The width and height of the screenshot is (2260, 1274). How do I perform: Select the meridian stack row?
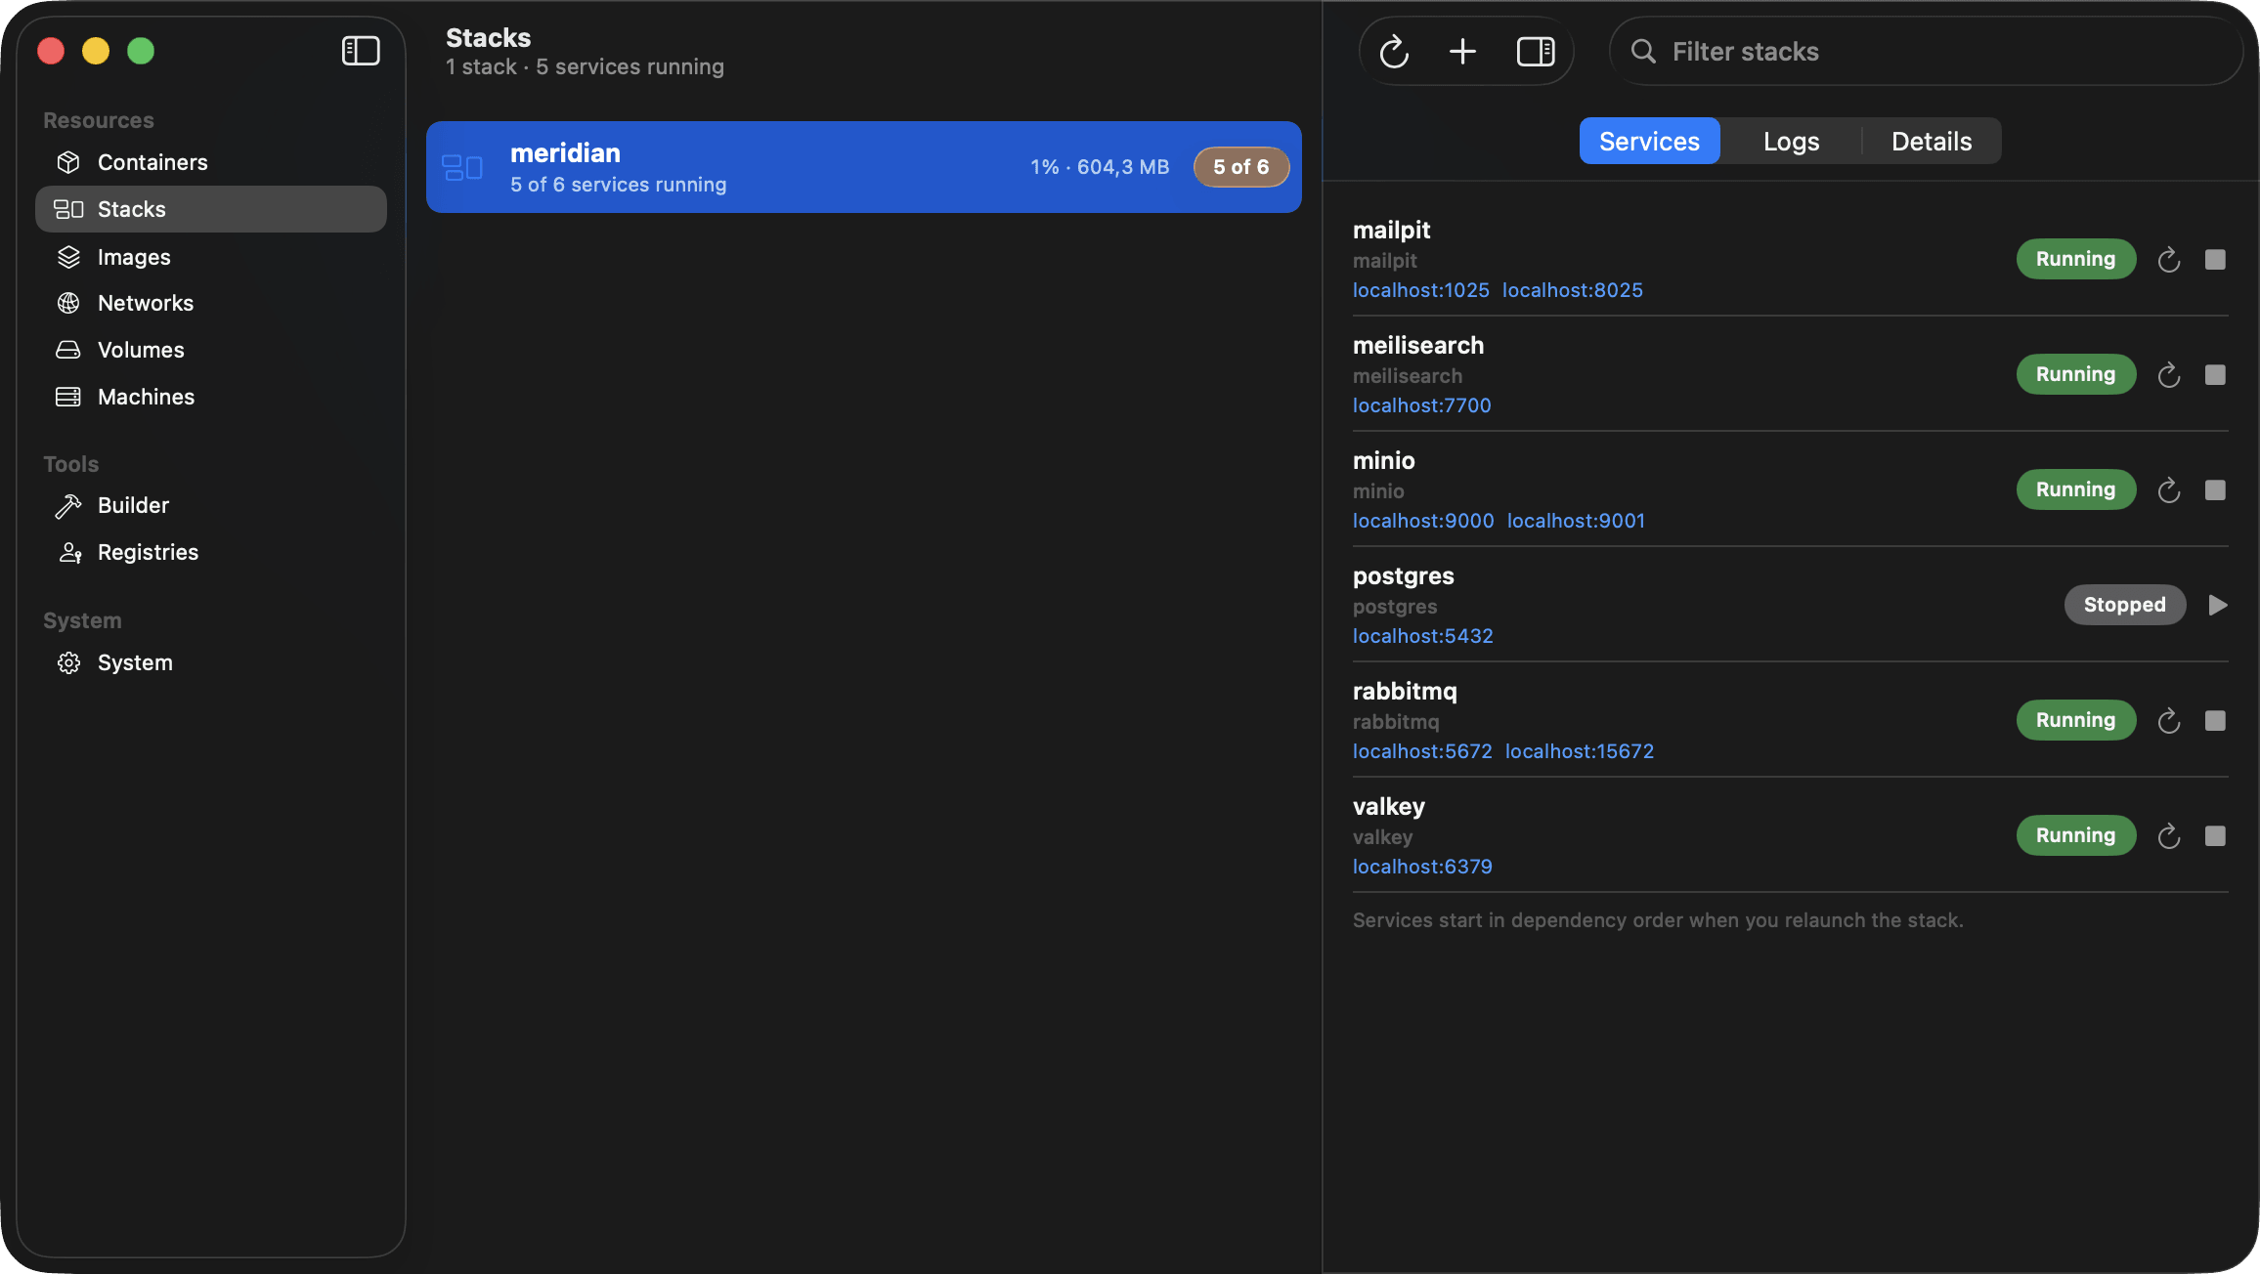click(864, 167)
